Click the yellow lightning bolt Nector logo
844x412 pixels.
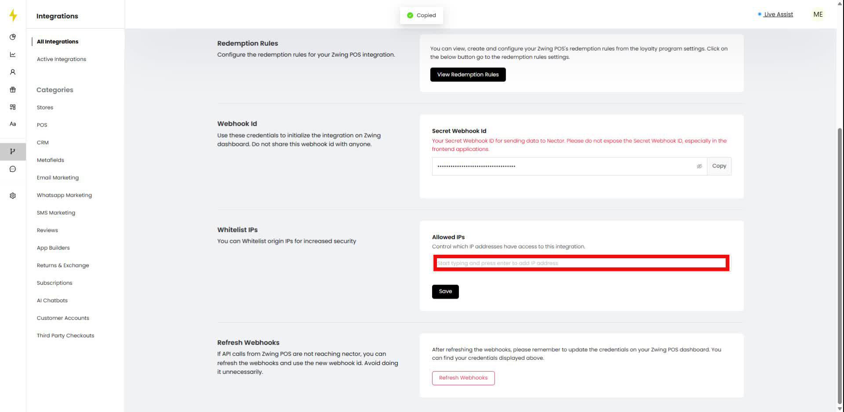pos(13,15)
